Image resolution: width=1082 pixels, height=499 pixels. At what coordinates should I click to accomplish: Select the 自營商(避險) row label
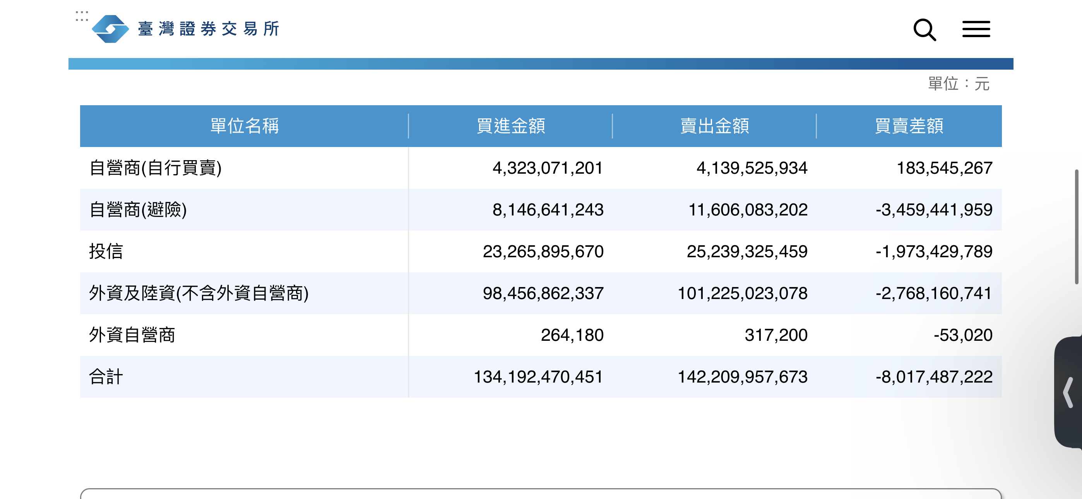pos(138,210)
